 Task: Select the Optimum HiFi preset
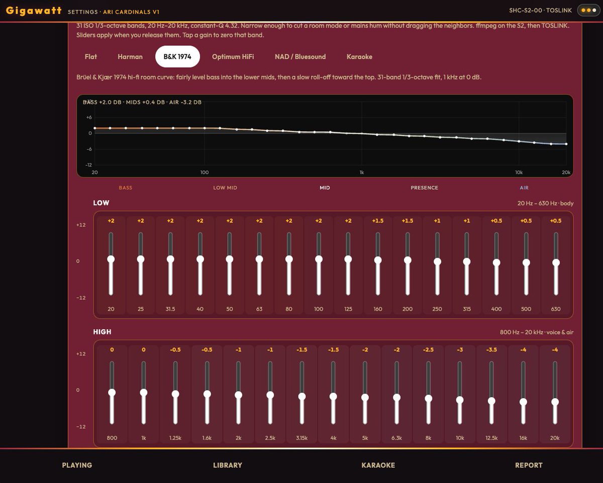233,57
